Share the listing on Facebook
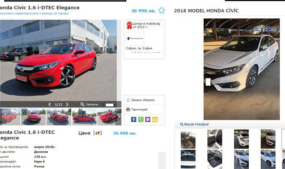Viewport: 285px width, 169px height. pyautogui.click(x=133, y=119)
